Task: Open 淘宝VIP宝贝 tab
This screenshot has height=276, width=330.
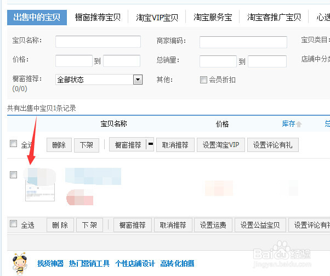Action: click(157, 18)
